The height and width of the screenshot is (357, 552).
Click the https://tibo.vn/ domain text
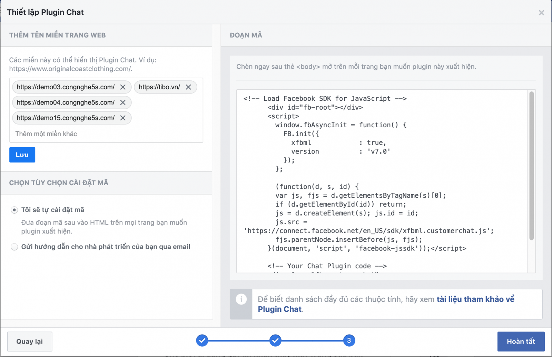point(159,87)
